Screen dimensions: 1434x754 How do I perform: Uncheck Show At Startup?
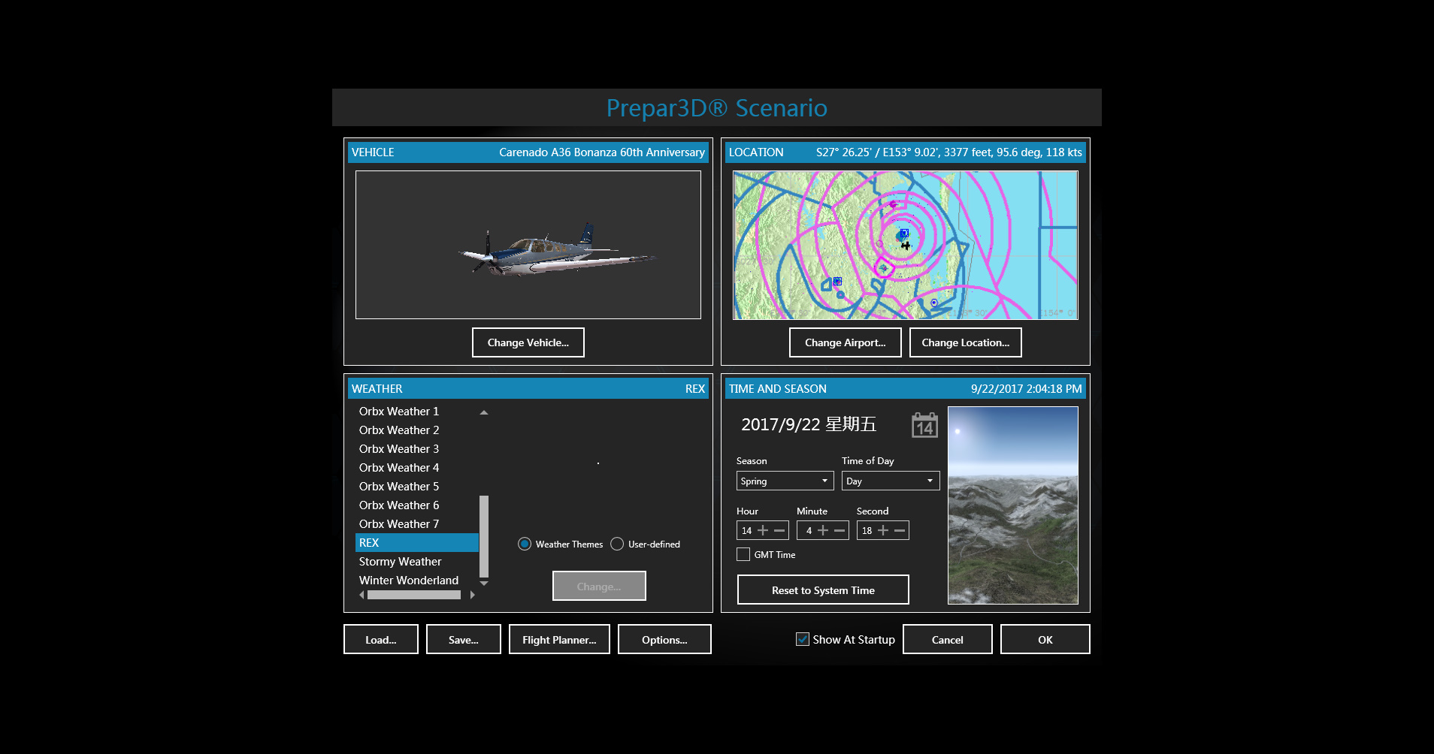803,639
